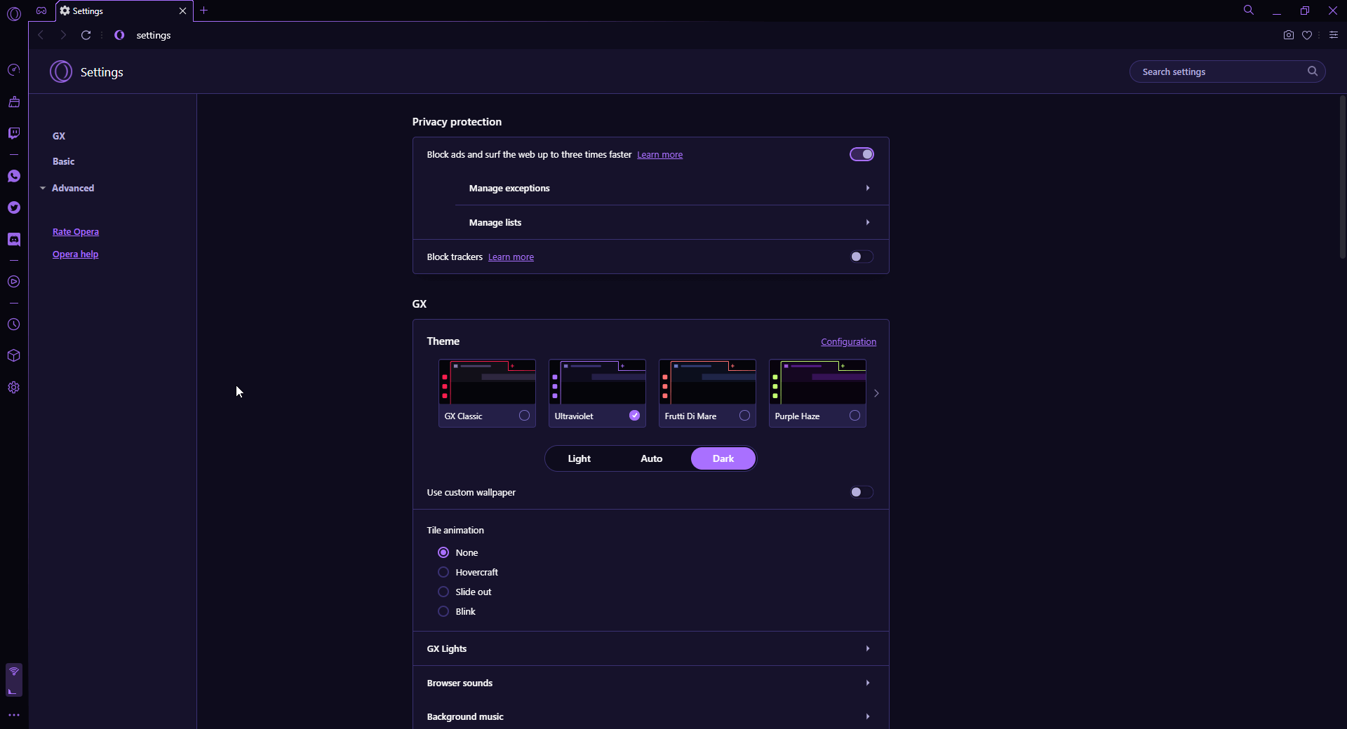This screenshot has height=729, width=1347.
Task: Click the search settings magnifier icon
Action: [x=1312, y=71]
